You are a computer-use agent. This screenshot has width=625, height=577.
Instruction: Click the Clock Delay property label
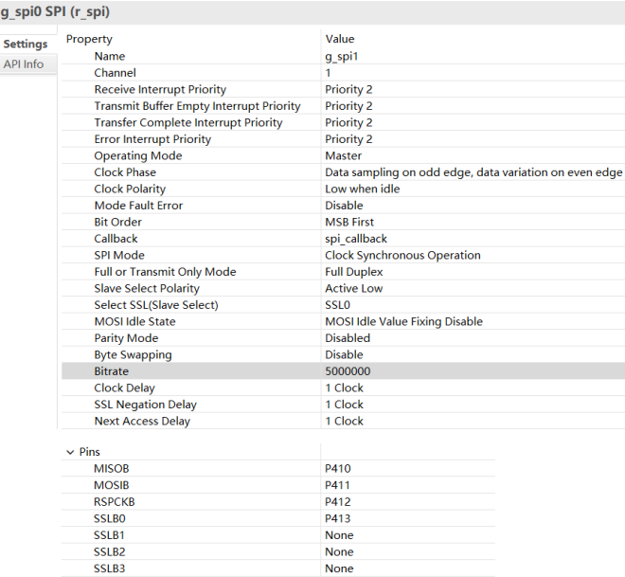(x=124, y=388)
